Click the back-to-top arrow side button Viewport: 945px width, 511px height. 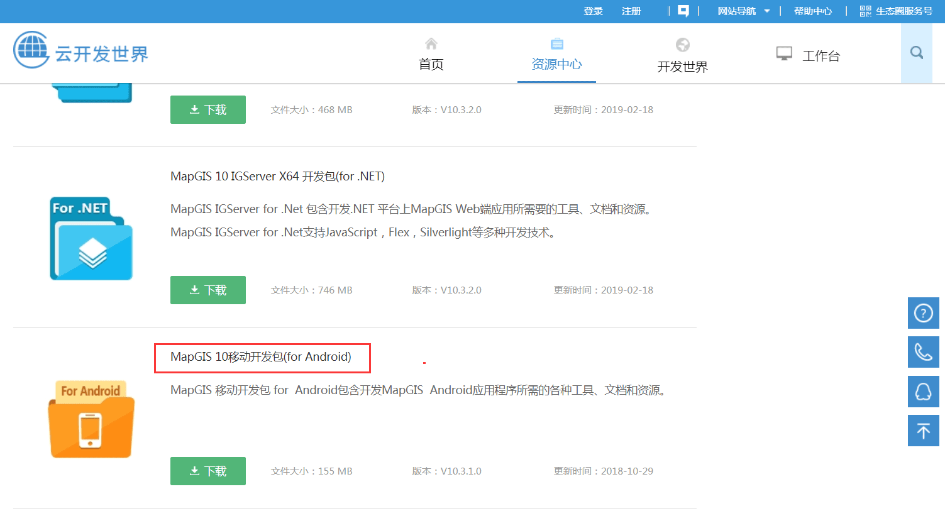click(x=924, y=431)
